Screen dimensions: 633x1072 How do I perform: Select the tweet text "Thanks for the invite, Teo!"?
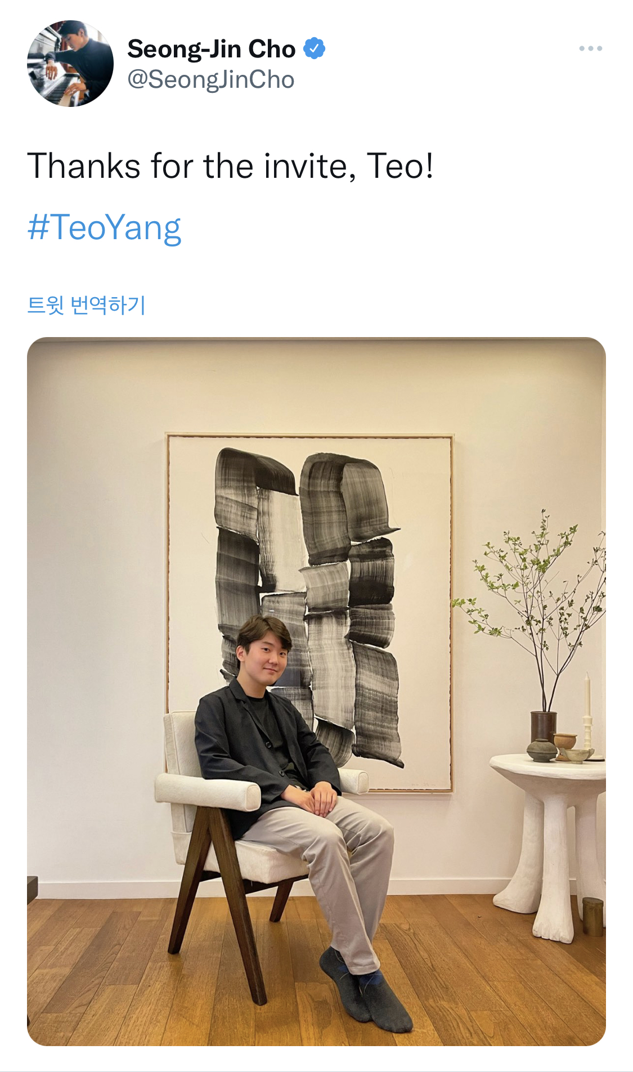point(230,166)
